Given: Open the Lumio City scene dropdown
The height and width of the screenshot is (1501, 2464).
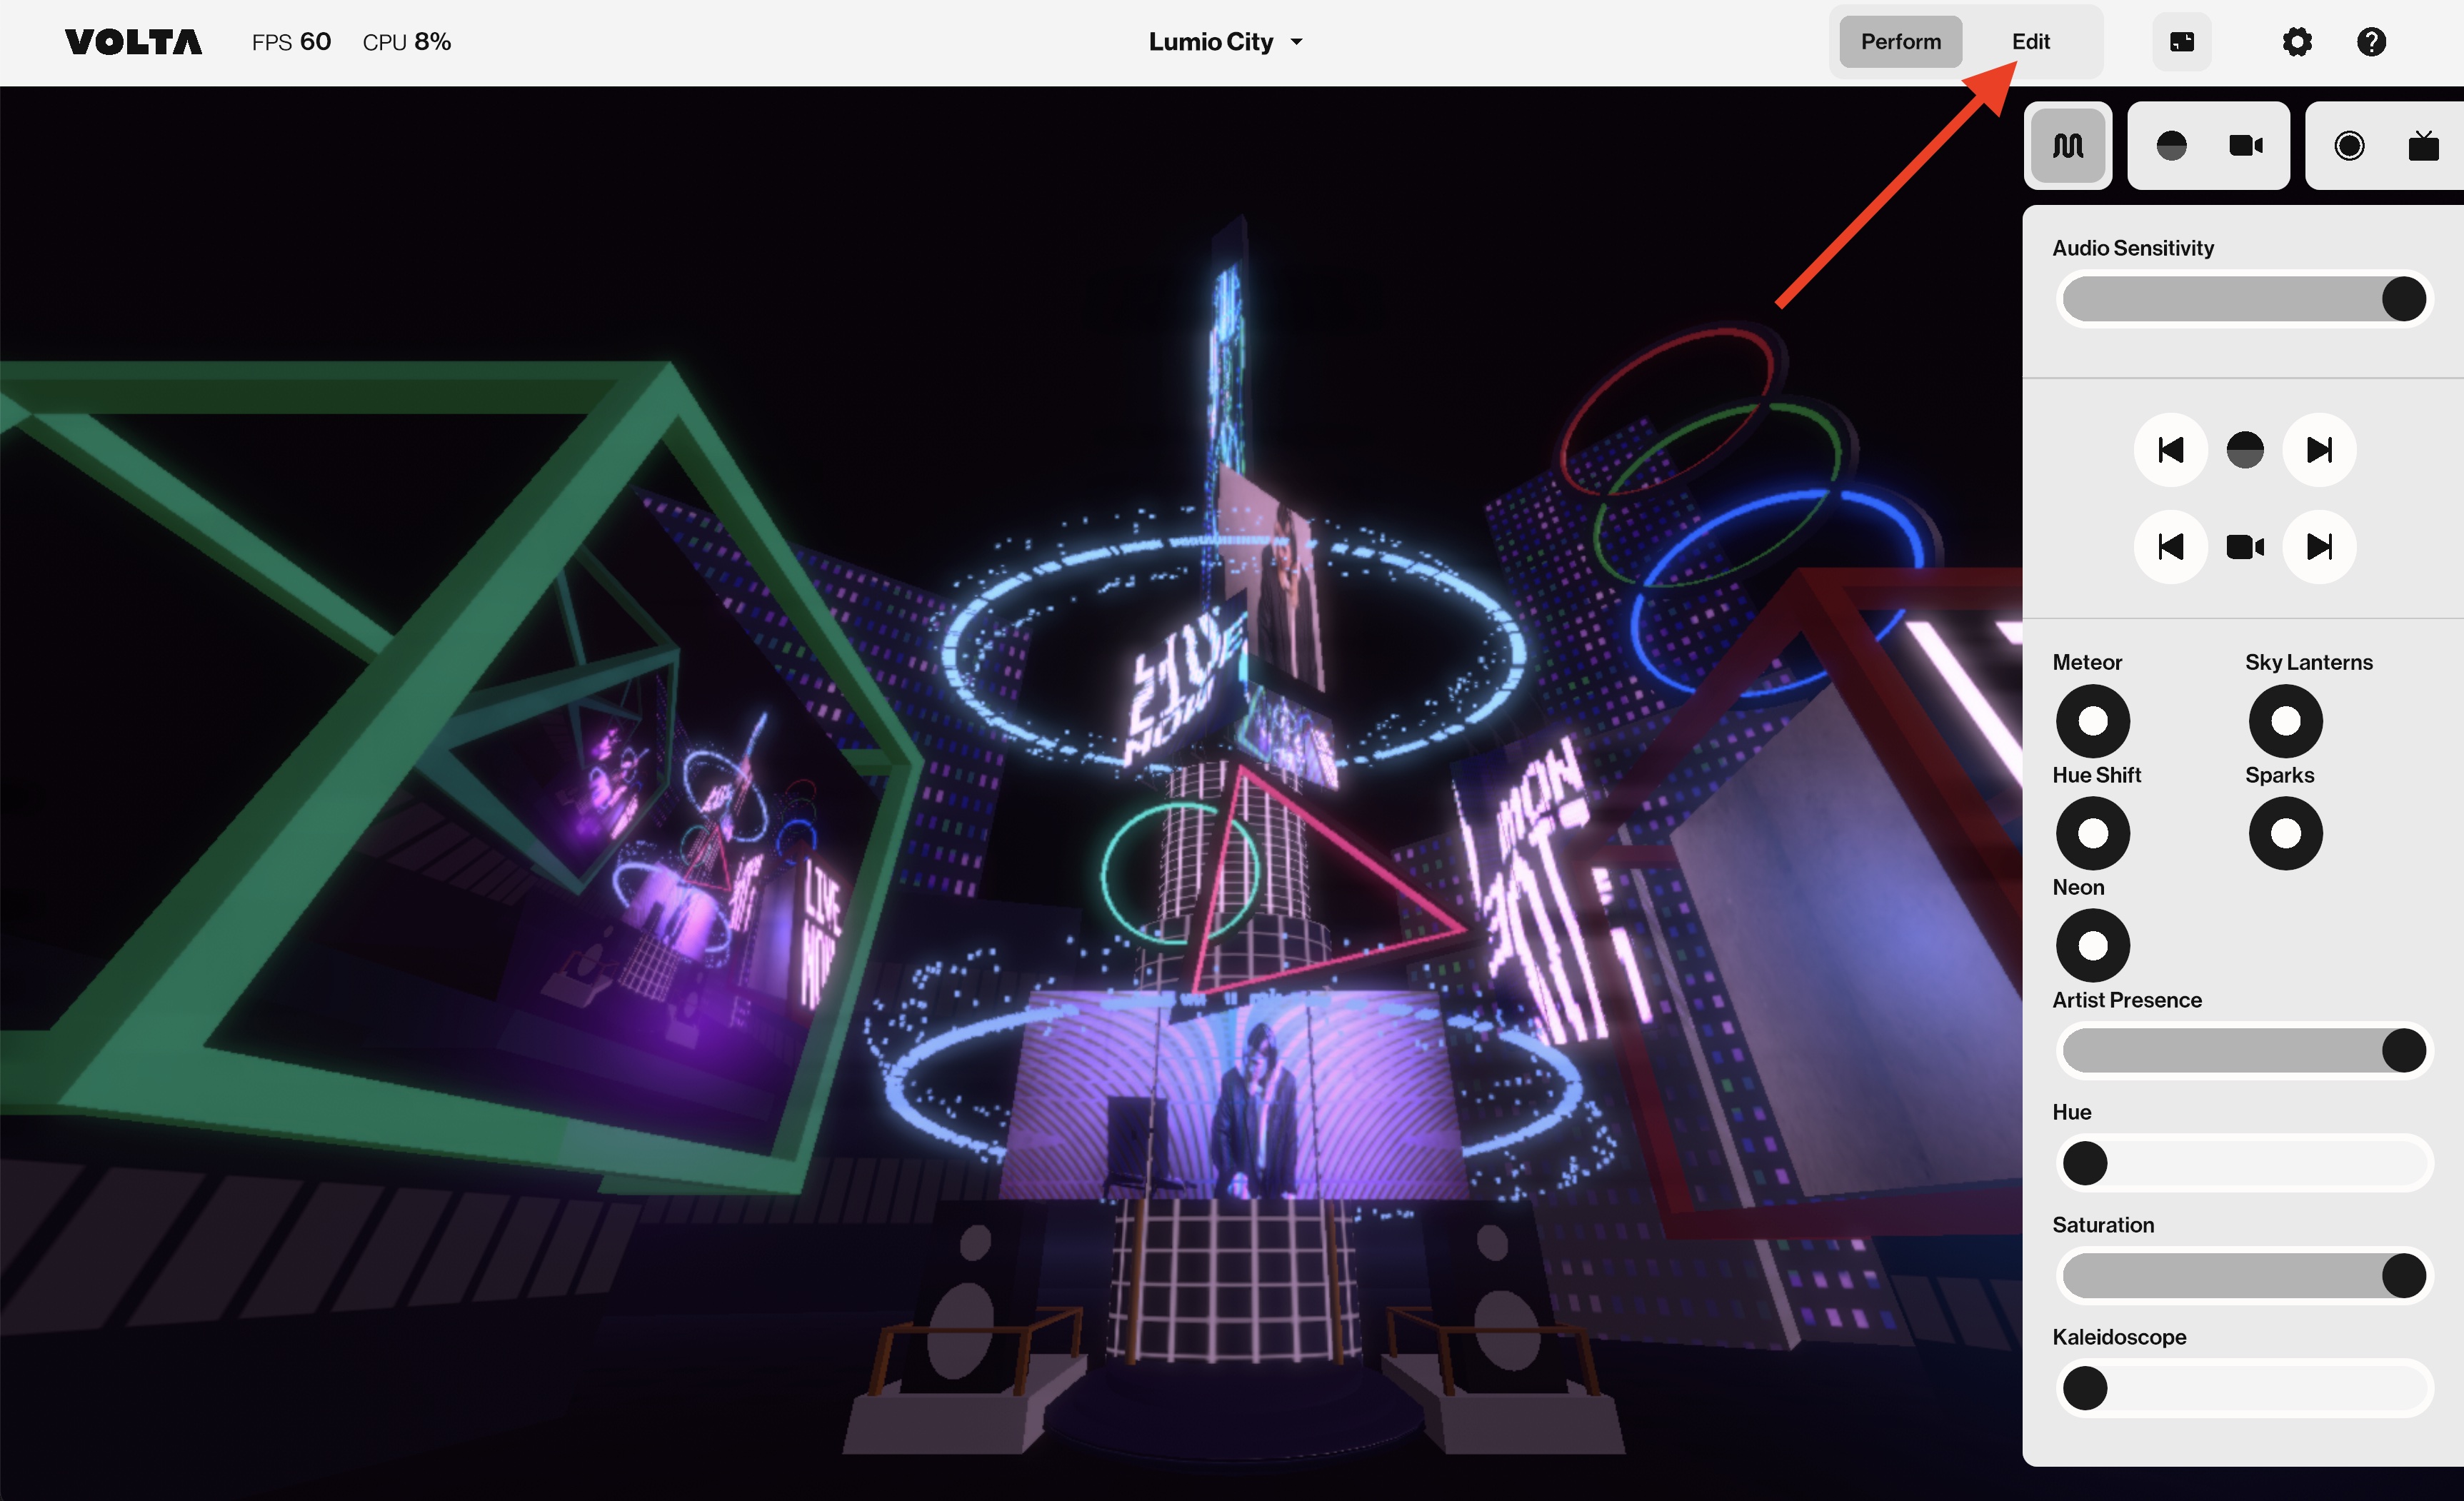Looking at the screenshot, I should (1225, 42).
